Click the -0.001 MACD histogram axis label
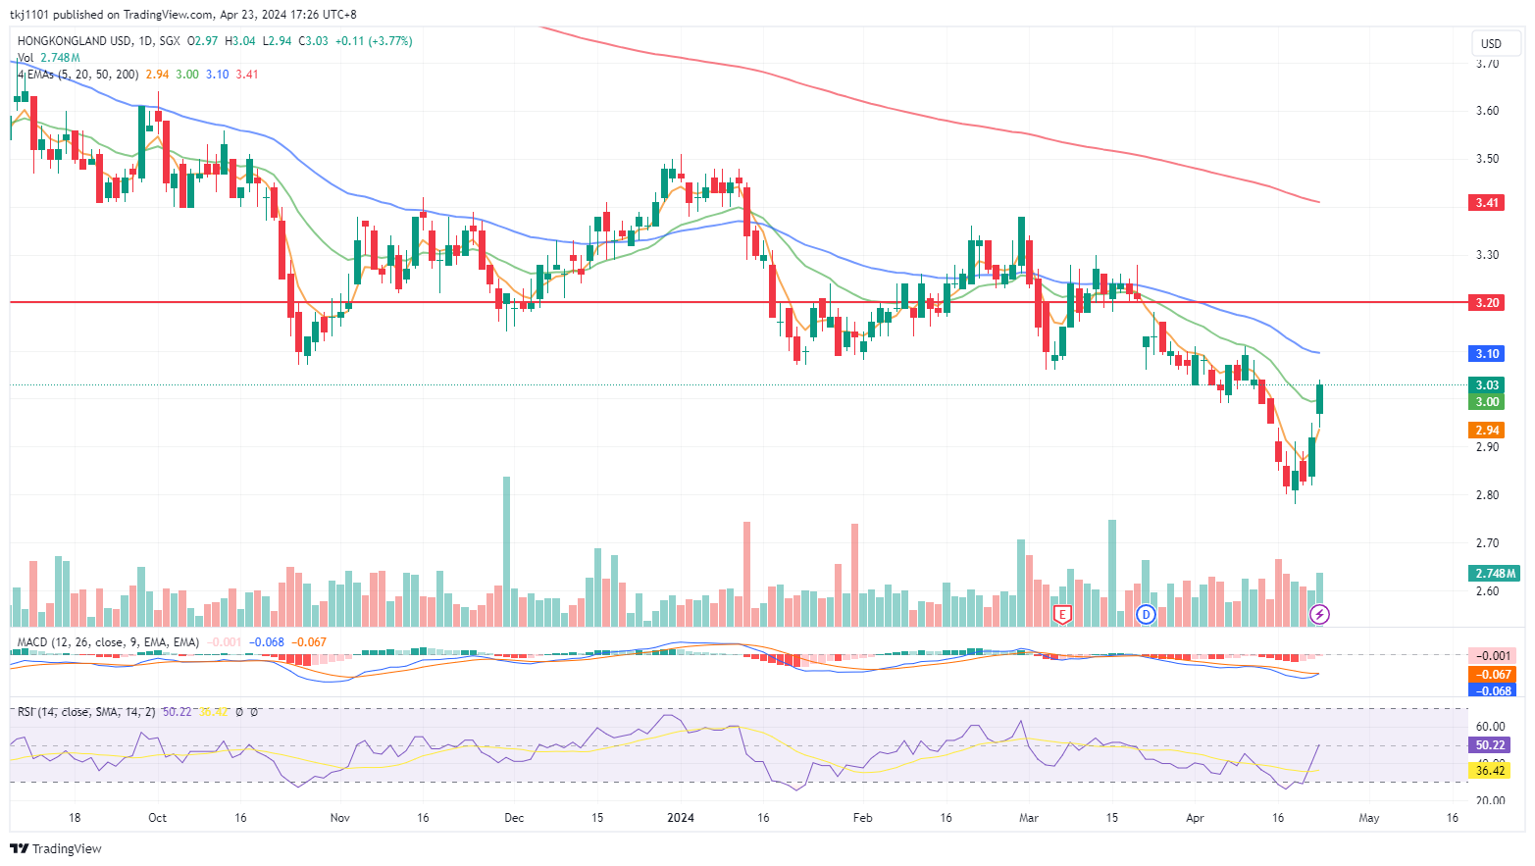 point(1492,656)
